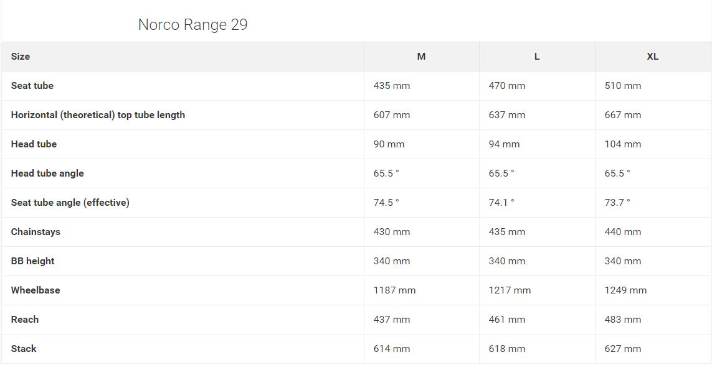This screenshot has height=365, width=712.
Task: Click the M size column header
Action: coord(421,57)
